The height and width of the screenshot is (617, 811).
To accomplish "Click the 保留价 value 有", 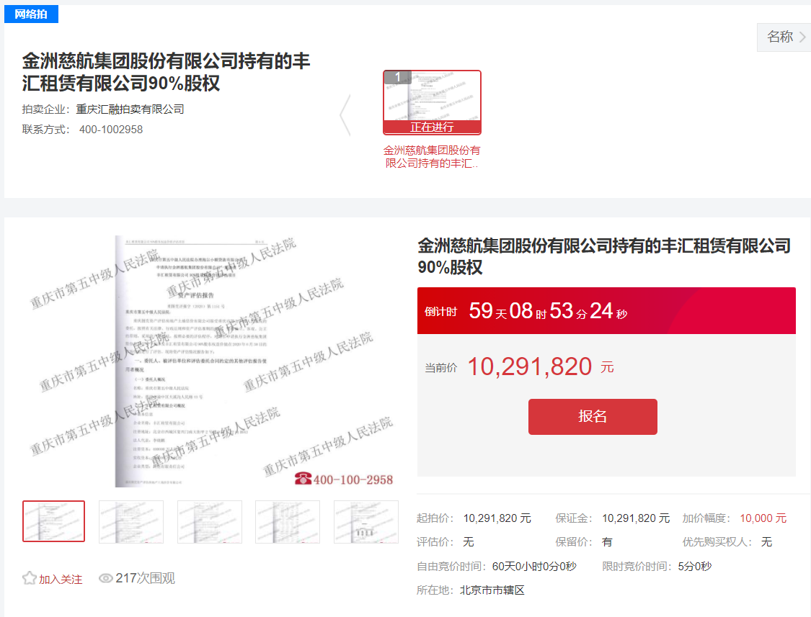I will (x=607, y=542).
